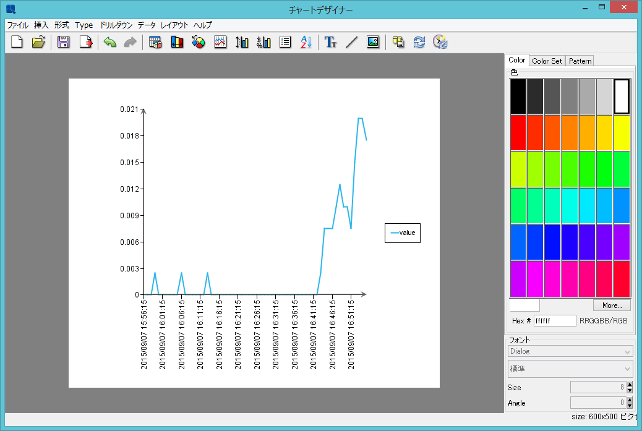Select the line drawing tool icon
This screenshot has width=642, height=431.
click(351, 42)
